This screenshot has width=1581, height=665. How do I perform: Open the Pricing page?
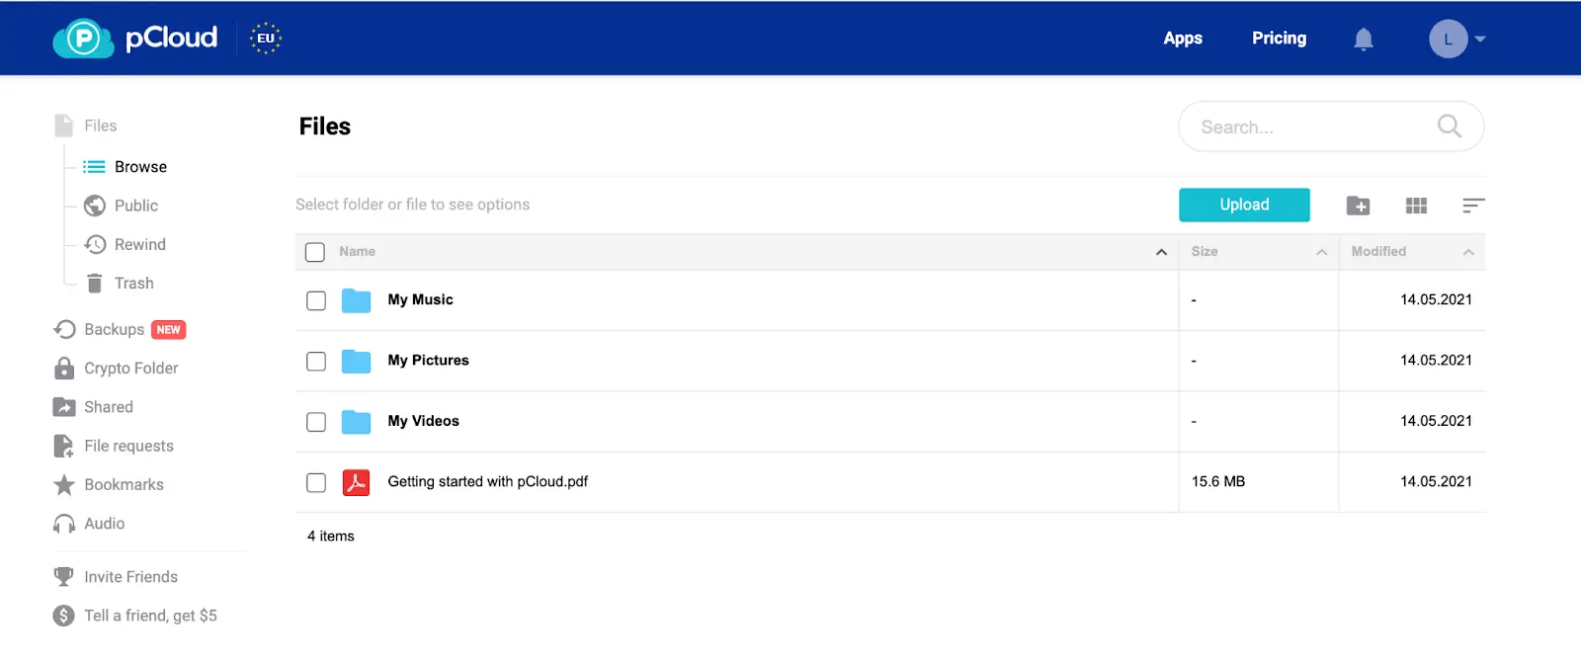(x=1279, y=39)
